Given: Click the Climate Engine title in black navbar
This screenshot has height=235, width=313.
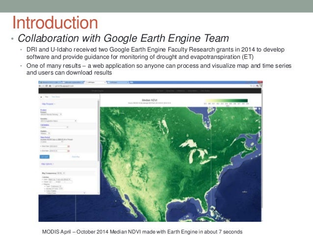Looking at the screenshot, I should (x=97, y=91).
